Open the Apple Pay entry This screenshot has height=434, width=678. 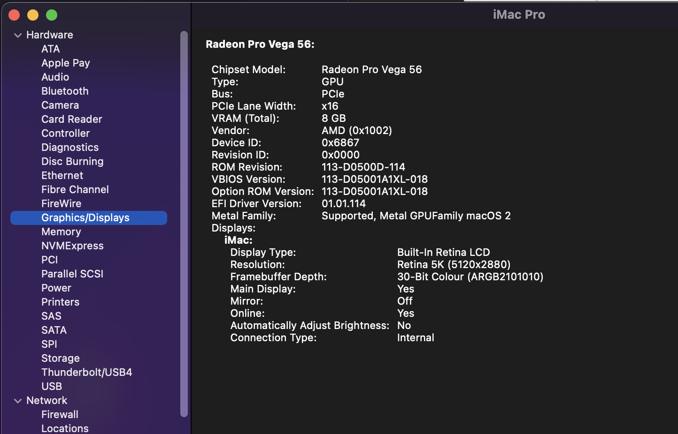pyautogui.click(x=65, y=63)
